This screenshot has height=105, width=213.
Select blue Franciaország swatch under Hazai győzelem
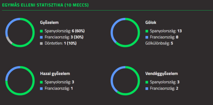coord(42,88)
